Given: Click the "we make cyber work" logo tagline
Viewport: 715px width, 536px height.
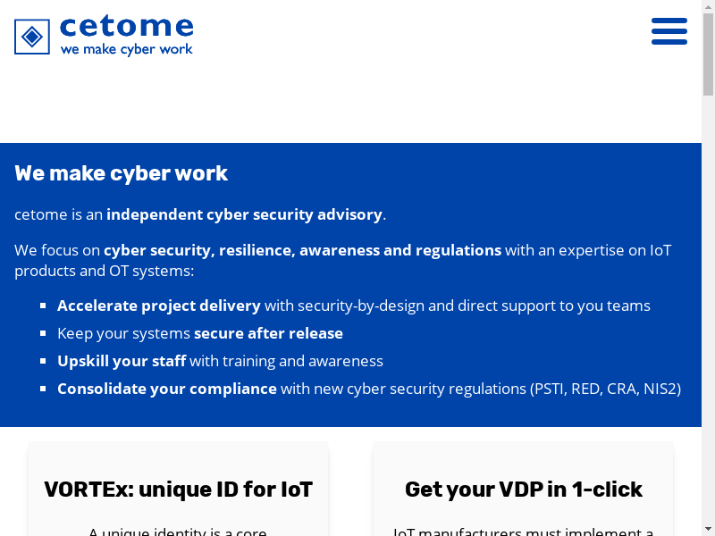Looking at the screenshot, I should [x=126, y=50].
